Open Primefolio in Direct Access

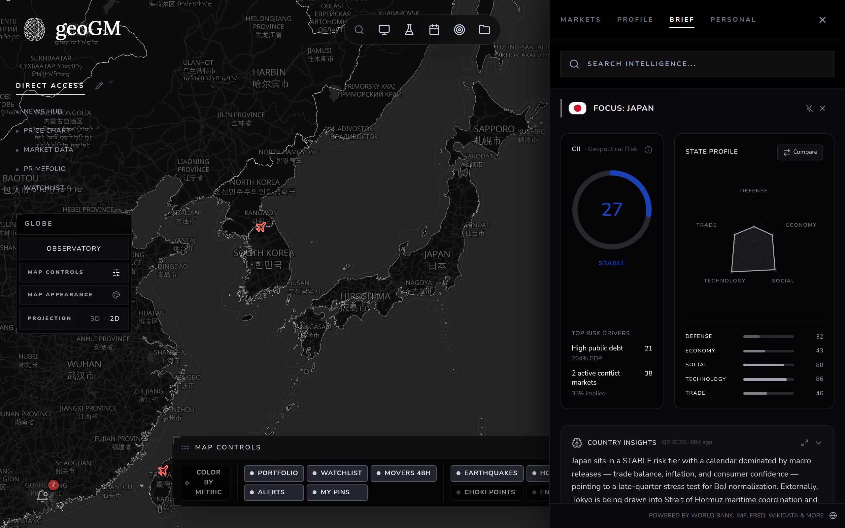pos(44,169)
